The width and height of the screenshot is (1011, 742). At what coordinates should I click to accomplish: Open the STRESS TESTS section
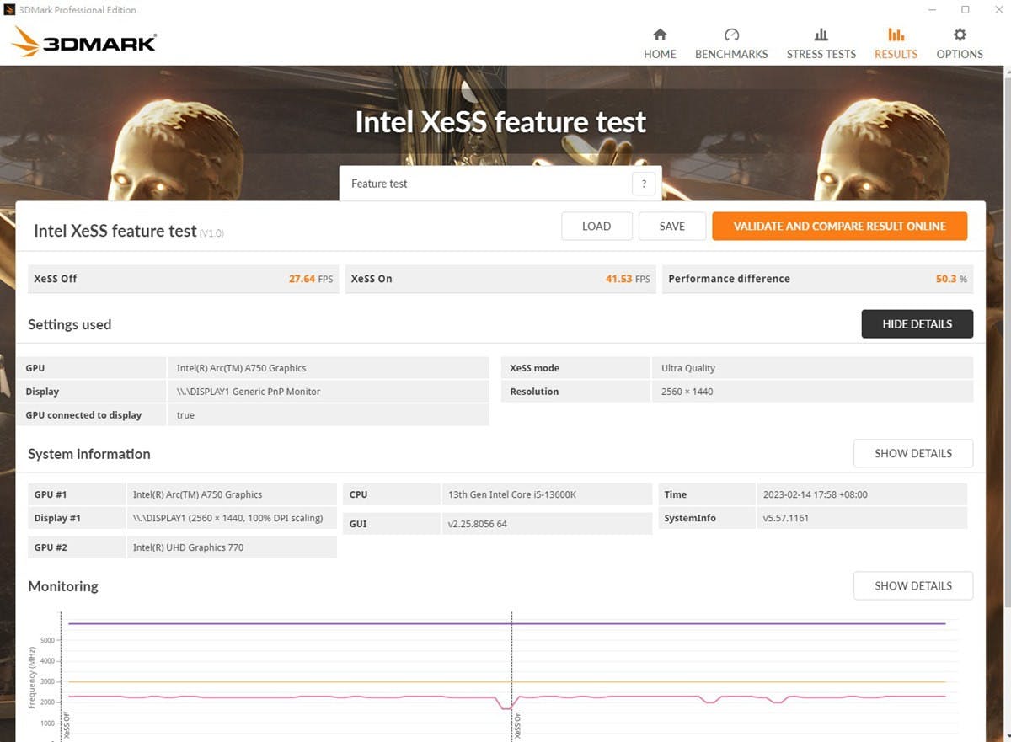pos(821,44)
